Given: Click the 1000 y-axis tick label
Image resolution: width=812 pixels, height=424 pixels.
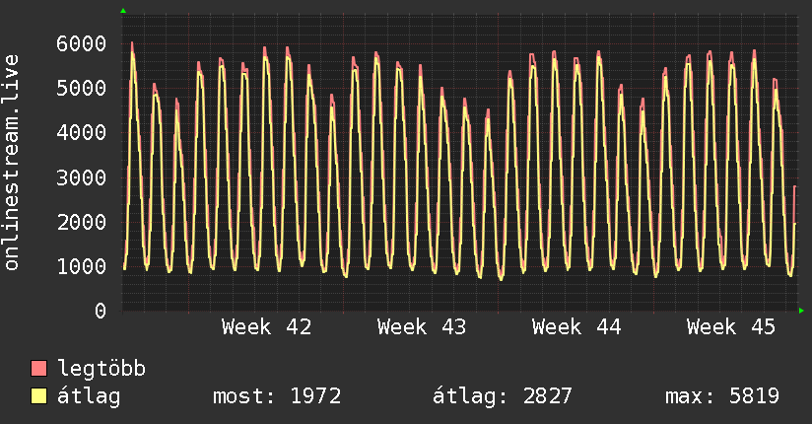Looking at the screenshot, I should tap(82, 266).
